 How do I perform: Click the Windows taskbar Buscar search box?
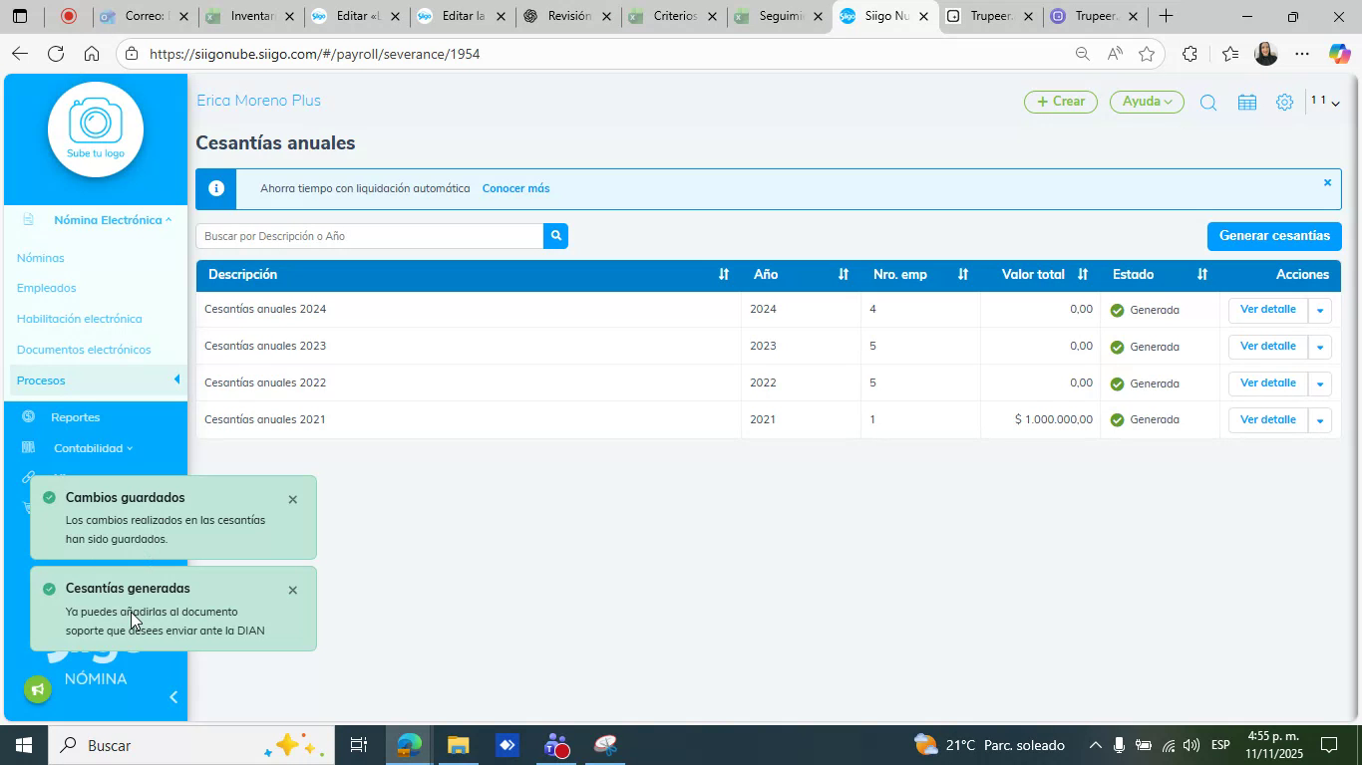[189, 745]
